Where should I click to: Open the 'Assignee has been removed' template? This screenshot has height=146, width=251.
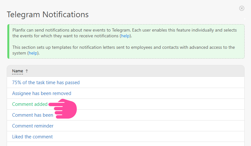click(x=42, y=93)
